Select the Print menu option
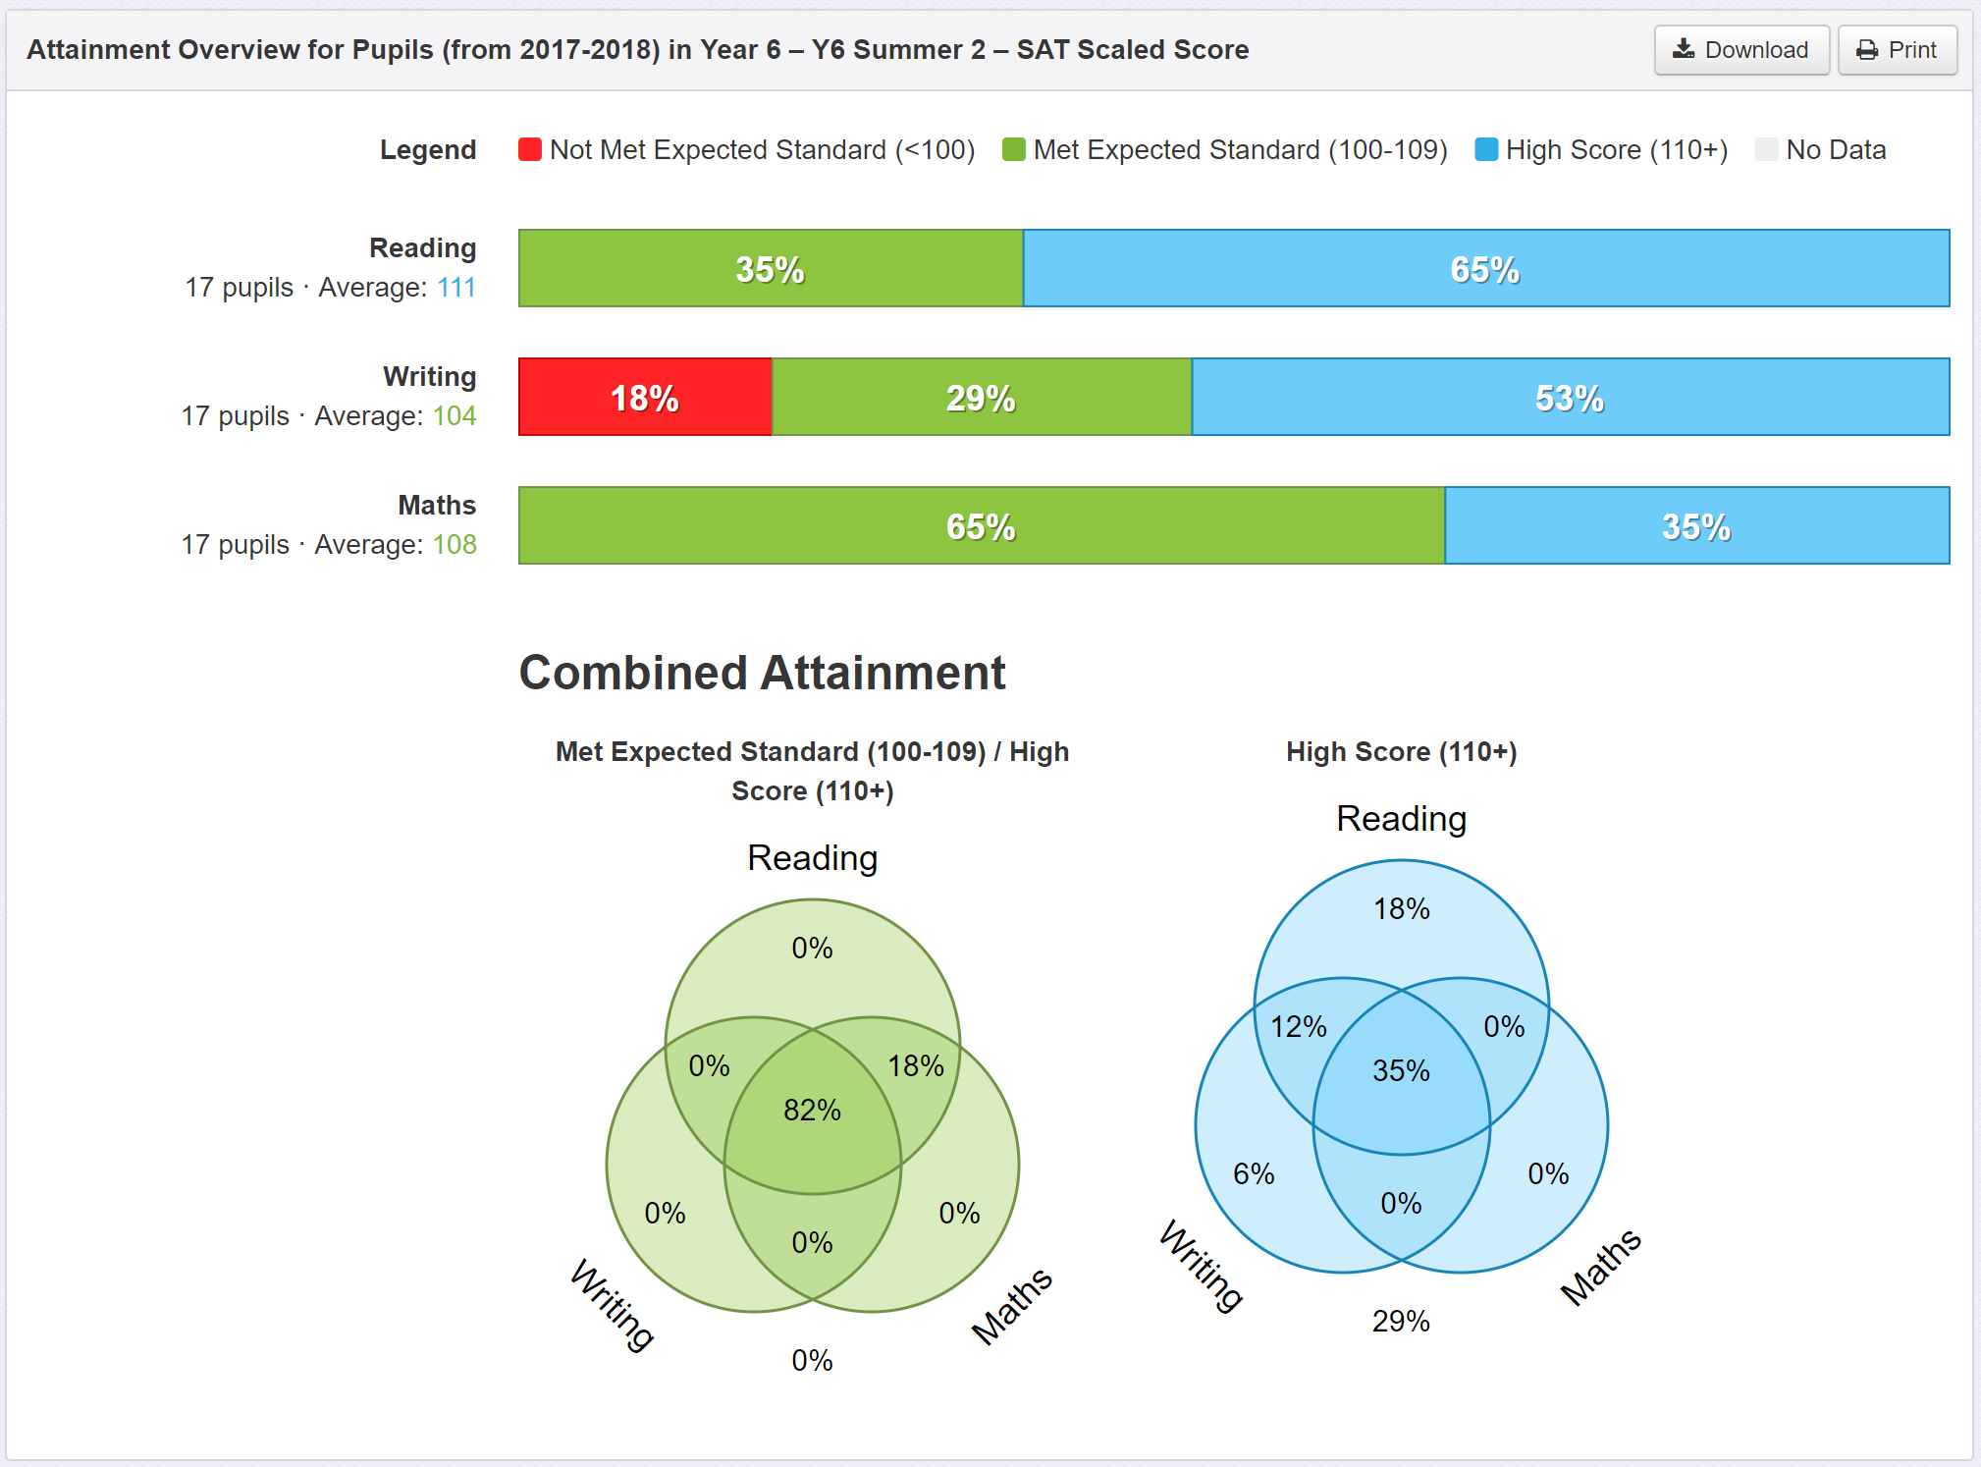1981x1467 pixels. pyautogui.click(x=1900, y=49)
